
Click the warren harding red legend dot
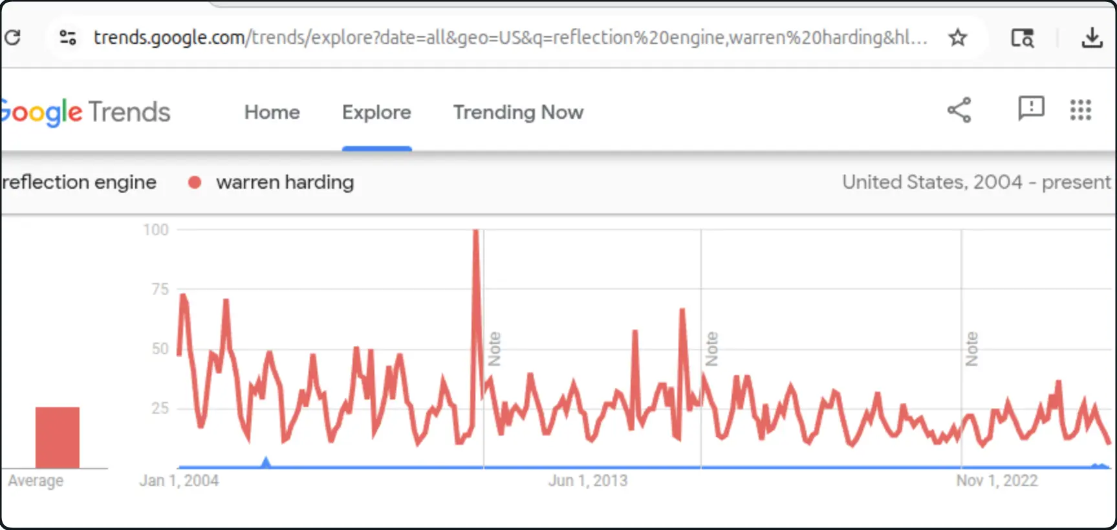(194, 183)
